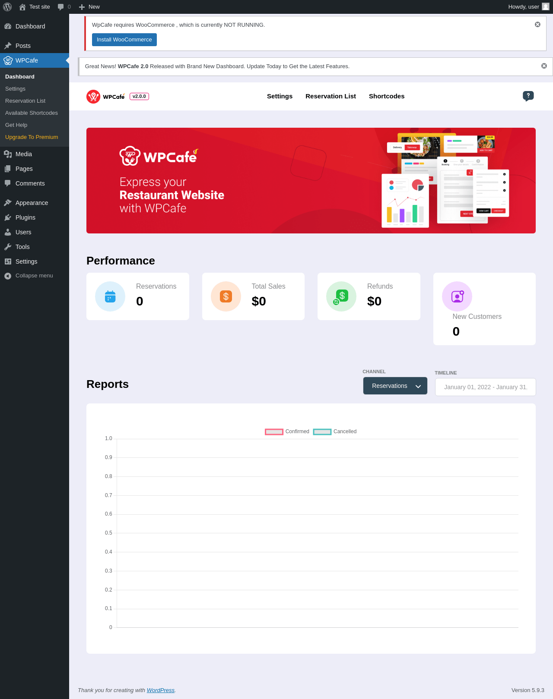Click the Appearance brush icon
Image resolution: width=553 pixels, height=699 pixels.
pyautogui.click(x=8, y=203)
